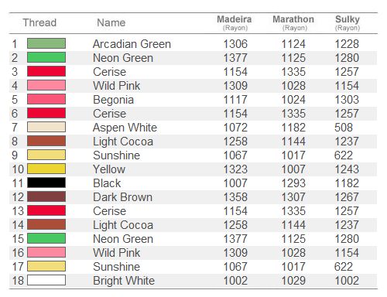Click Marathon code 1029 for Bright White
Viewport: 387px width, 297px height.
[x=293, y=281]
